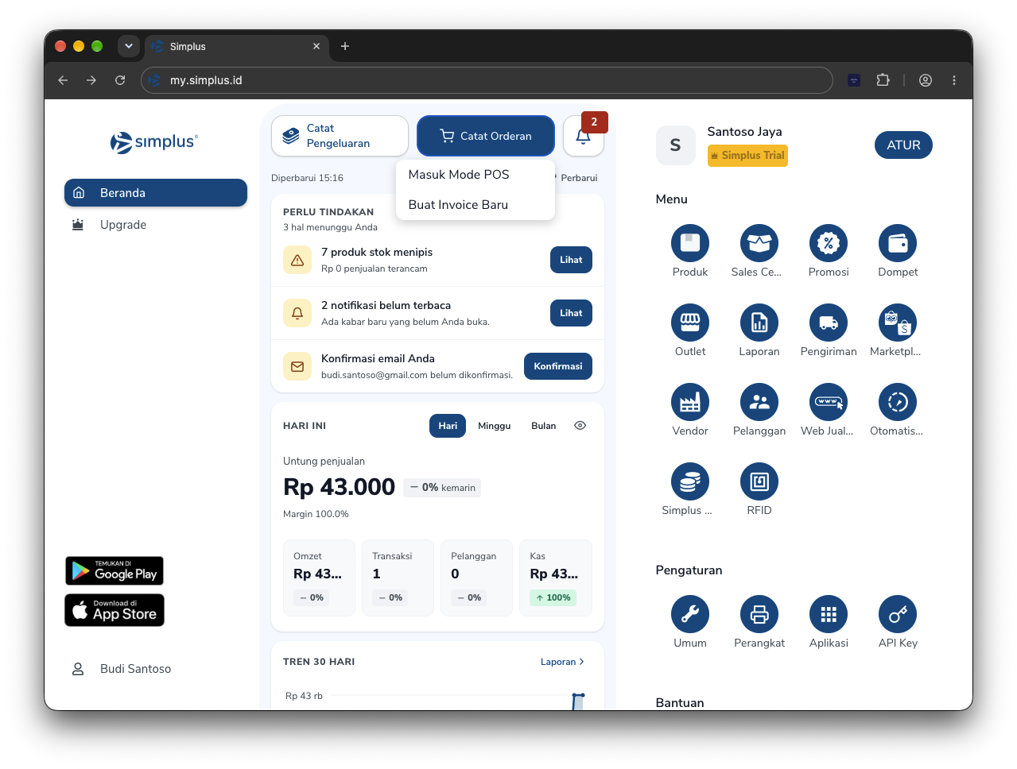Open Budi Santoso user profile
1017x769 pixels.
pyautogui.click(x=122, y=669)
